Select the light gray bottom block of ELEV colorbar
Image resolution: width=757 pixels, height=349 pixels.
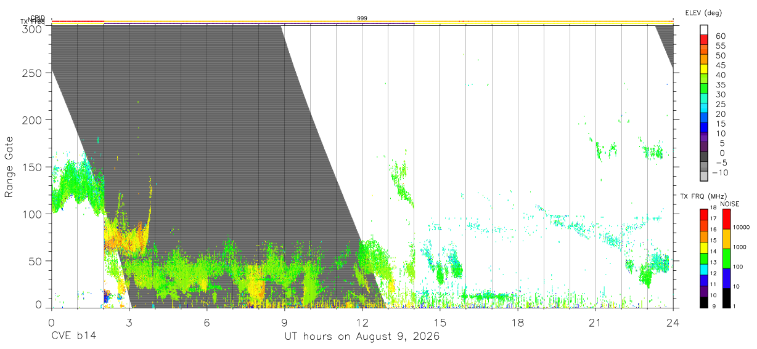704,177
